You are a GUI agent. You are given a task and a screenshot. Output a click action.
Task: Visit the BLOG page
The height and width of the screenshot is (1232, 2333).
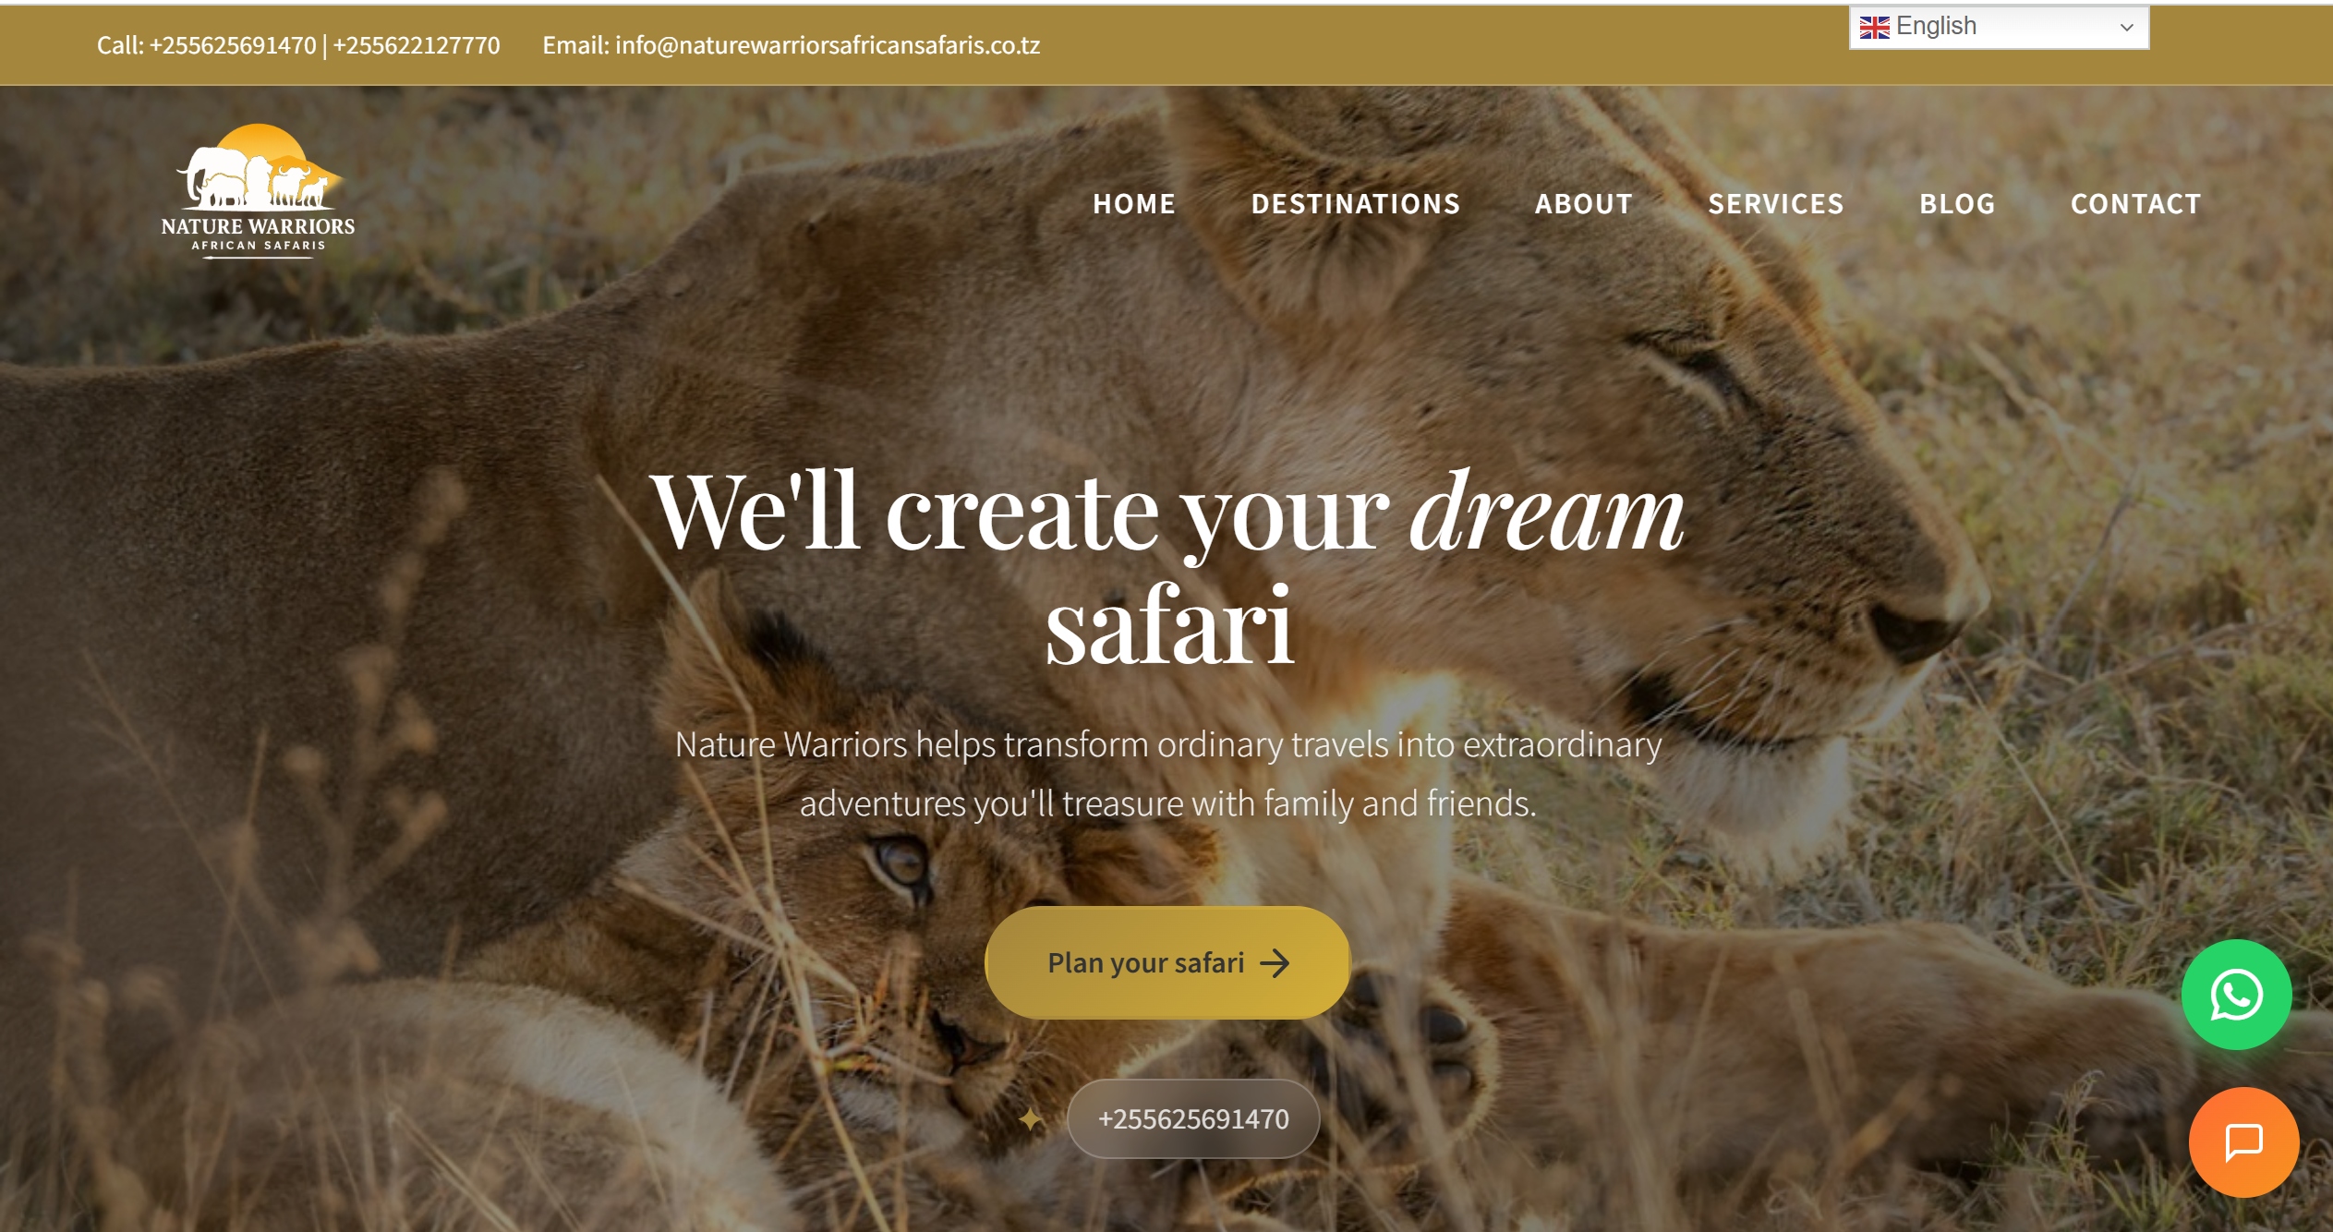click(1957, 203)
